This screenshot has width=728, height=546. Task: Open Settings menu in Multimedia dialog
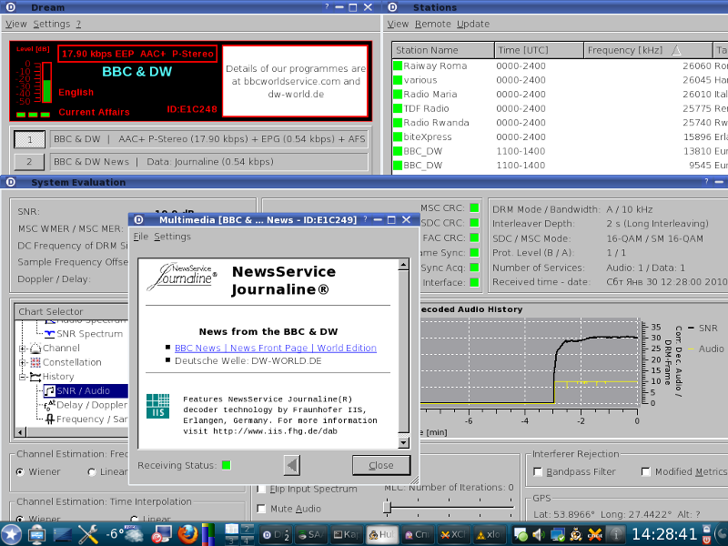point(172,237)
